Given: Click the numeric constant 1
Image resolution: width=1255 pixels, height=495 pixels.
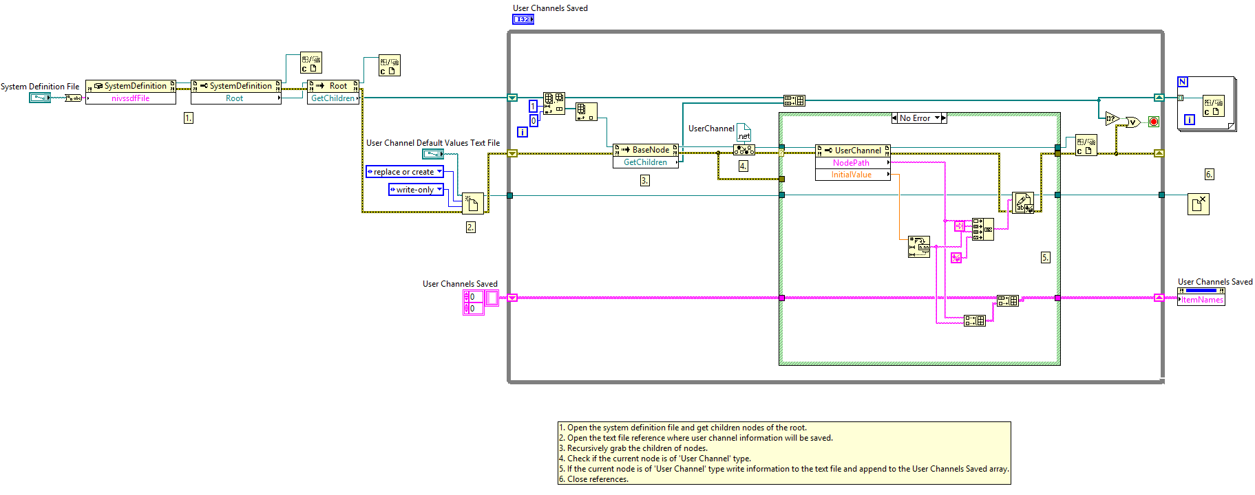Looking at the screenshot, I should [x=533, y=107].
